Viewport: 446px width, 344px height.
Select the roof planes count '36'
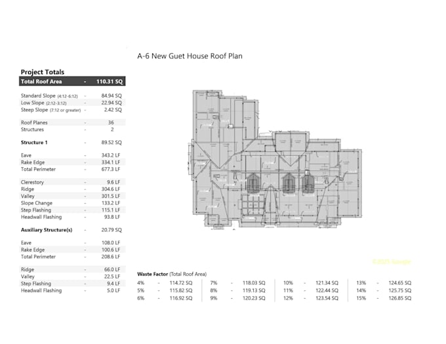tap(111, 123)
